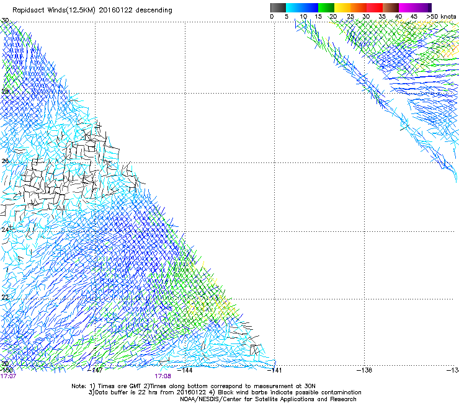The image size is (459, 403).
Task: Click the brown 35-40 knots color segment
Action: coord(391,7)
